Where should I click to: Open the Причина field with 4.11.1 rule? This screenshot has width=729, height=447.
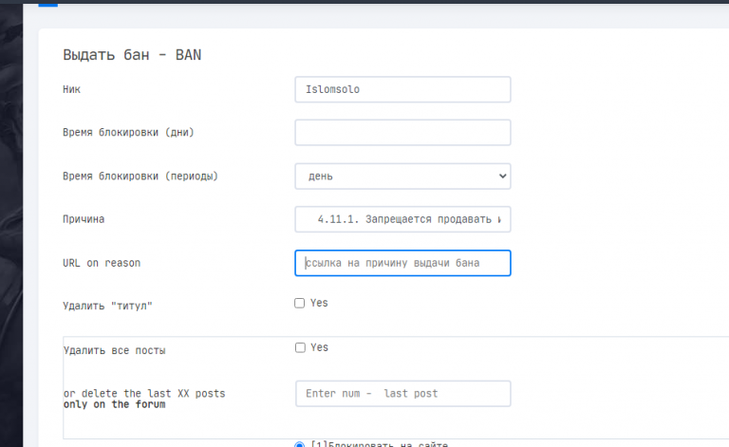[x=402, y=219]
